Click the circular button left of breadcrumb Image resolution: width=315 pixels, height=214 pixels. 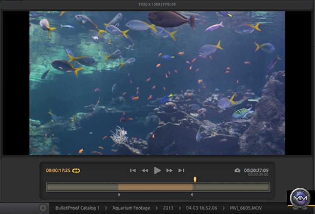tap(43, 208)
